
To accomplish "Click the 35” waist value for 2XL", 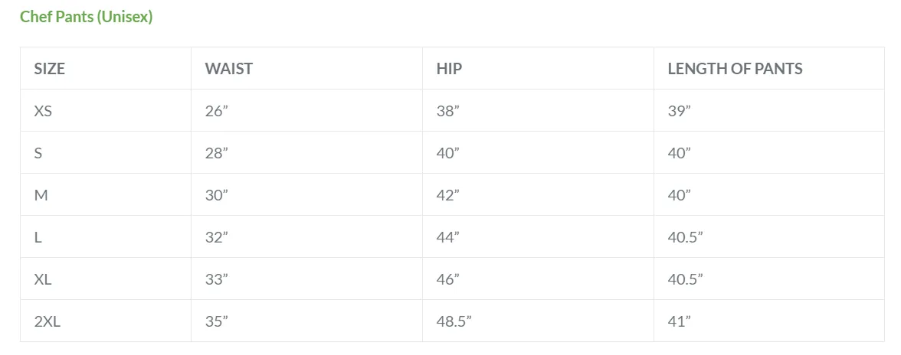I will 217,321.
